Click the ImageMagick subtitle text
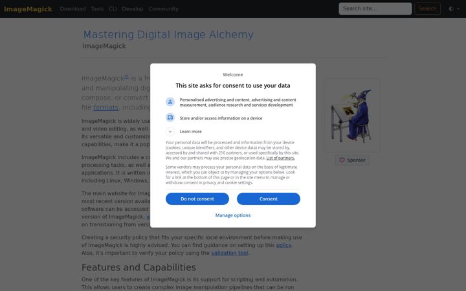 104,46
